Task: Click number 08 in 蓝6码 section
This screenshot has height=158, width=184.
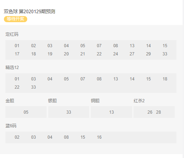Action: pyautogui.click(x=66, y=137)
